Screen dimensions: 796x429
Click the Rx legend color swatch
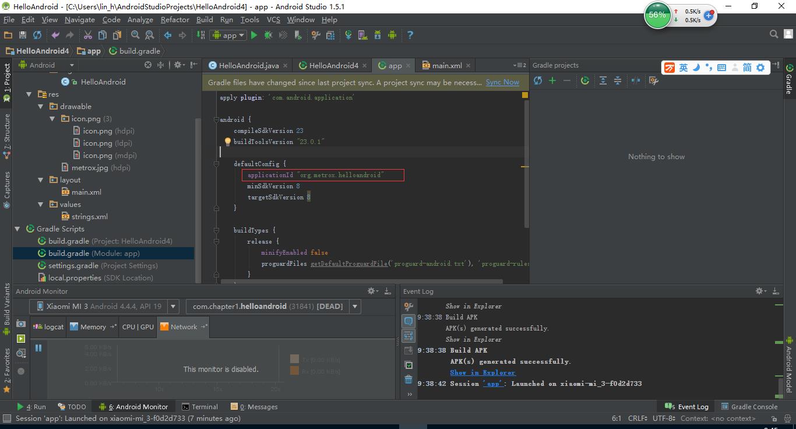coord(294,371)
